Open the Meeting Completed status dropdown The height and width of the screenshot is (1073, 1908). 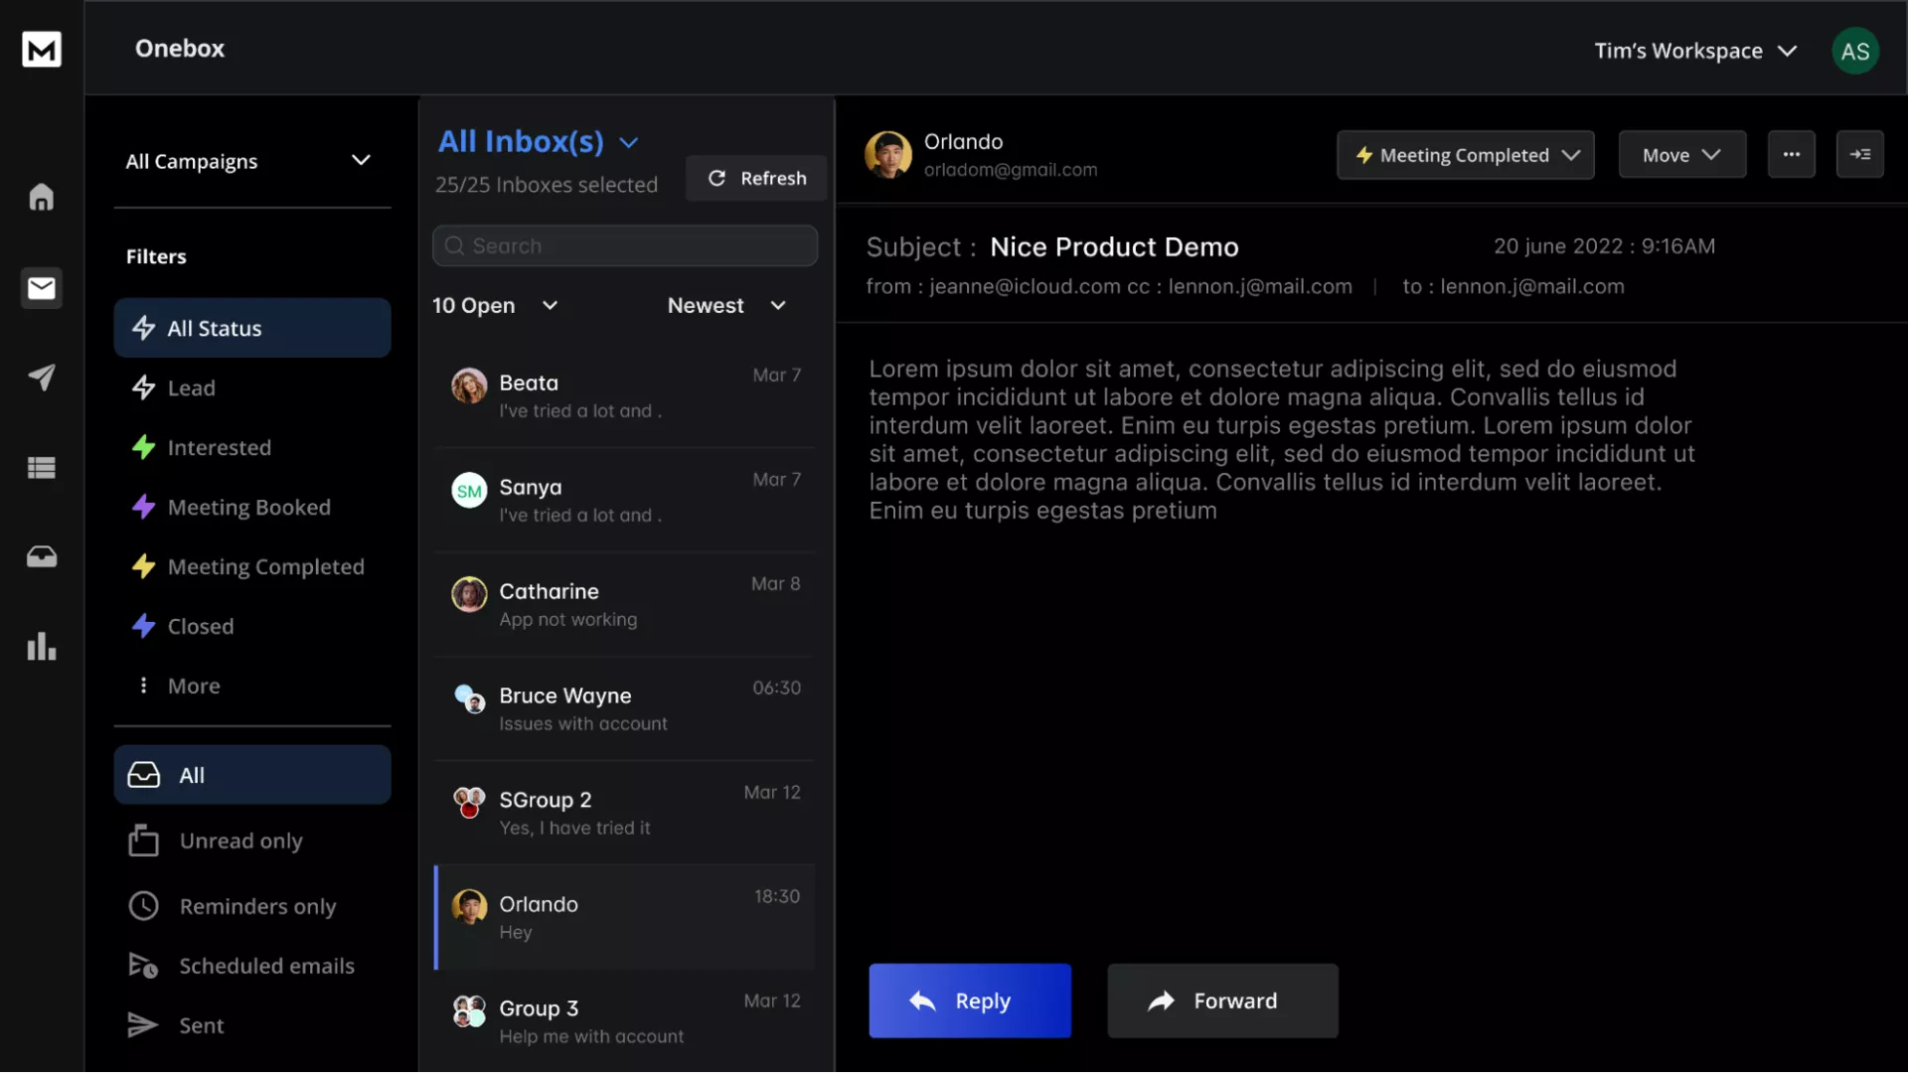[1465, 155]
